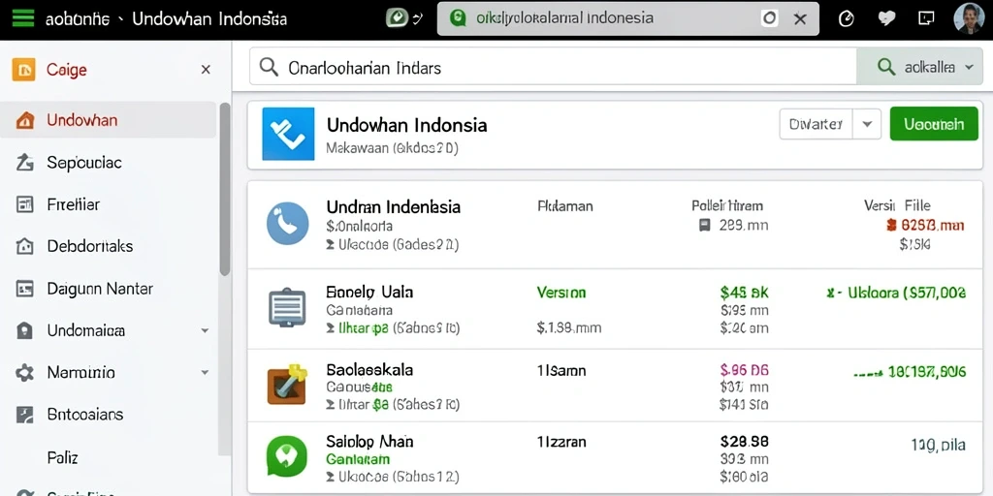Click the hammer icon of Baolaeskala
993x496 pixels.
[x=287, y=384]
